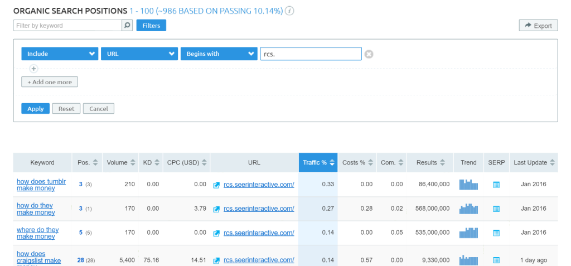Open the SERP snapshot icon for the craigslist row
The width and height of the screenshot is (571, 266).
496,260
